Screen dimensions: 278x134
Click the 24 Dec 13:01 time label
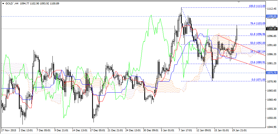pyautogui.click(x=132, y=130)
